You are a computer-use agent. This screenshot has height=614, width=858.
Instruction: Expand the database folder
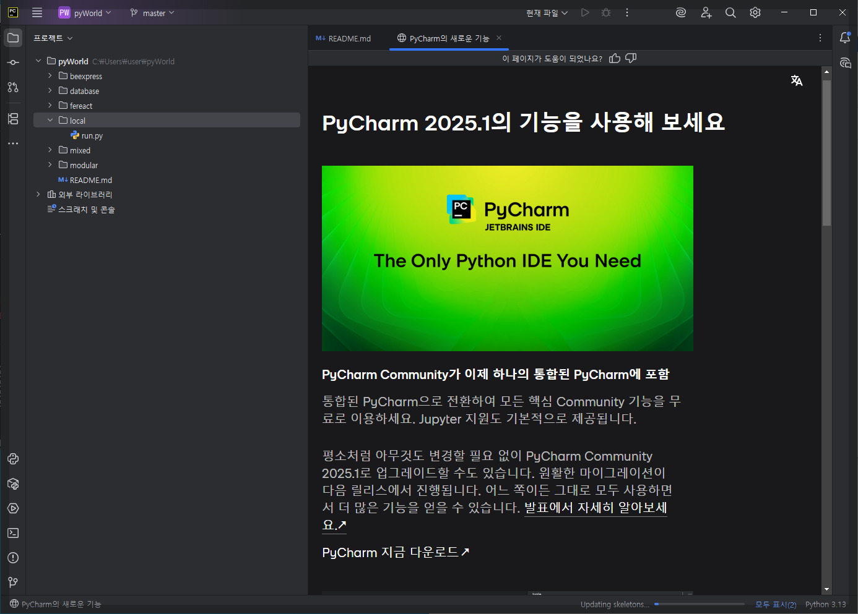coord(50,90)
